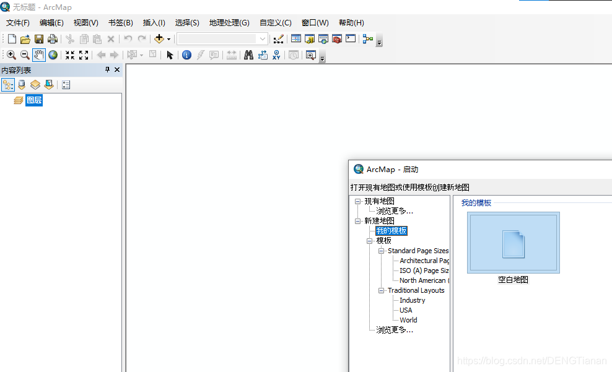Open the Create Viewer Window icon
Viewport: 612px width, 372px height.
click(x=311, y=55)
